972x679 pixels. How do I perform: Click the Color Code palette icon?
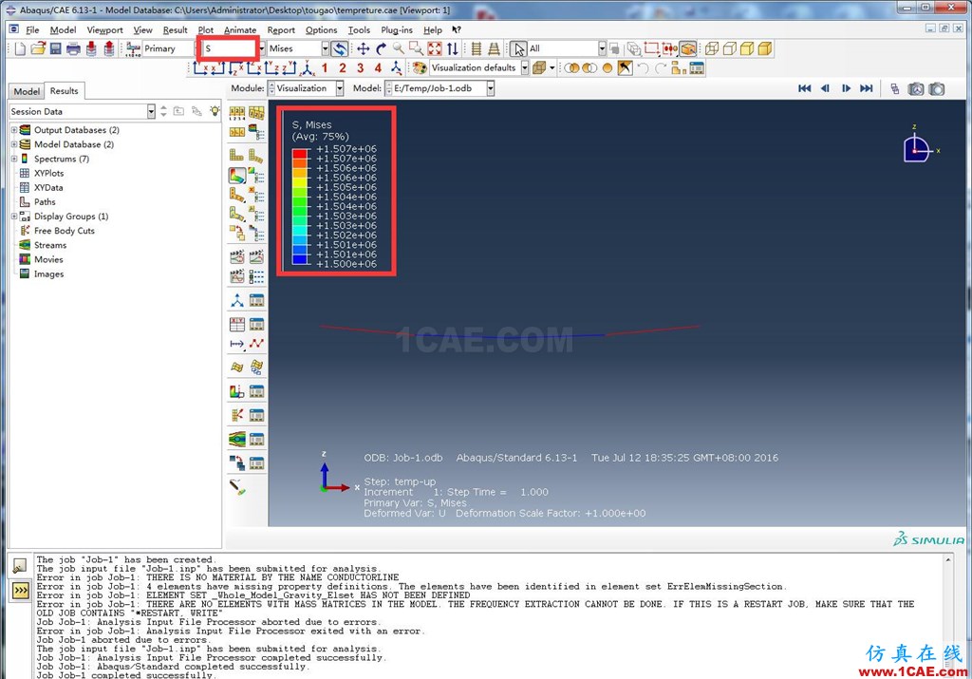pyautogui.click(x=420, y=68)
